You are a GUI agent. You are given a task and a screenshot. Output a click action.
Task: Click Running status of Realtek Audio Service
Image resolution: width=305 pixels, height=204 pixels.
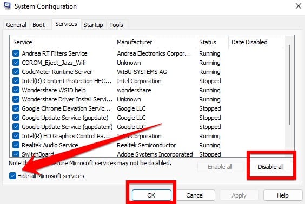click(x=210, y=145)
